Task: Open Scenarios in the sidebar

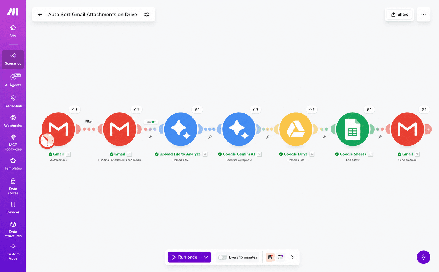Action: click(13, 59)
